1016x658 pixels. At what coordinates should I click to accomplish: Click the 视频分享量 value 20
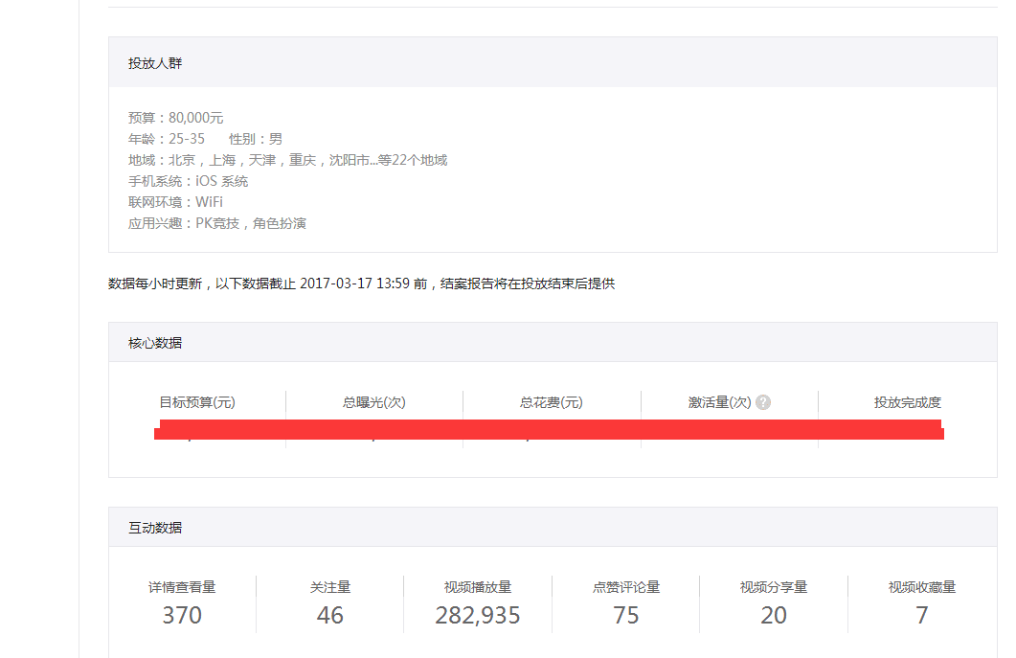click(774, 615)
